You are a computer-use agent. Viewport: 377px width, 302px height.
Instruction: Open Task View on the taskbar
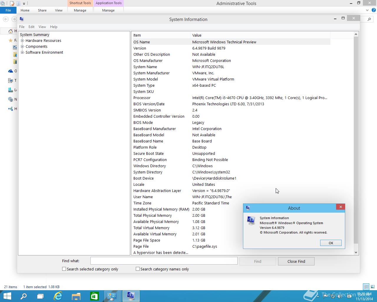(x=40, y=296)
